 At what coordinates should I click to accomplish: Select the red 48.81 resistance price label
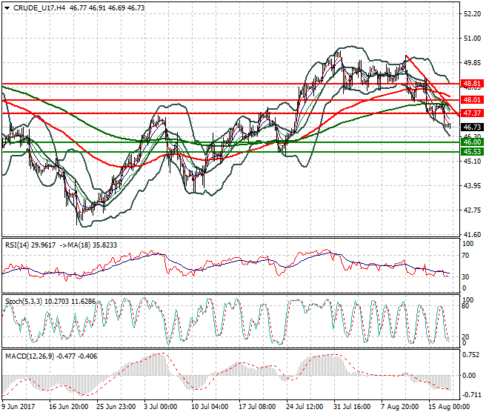(472, 84)
